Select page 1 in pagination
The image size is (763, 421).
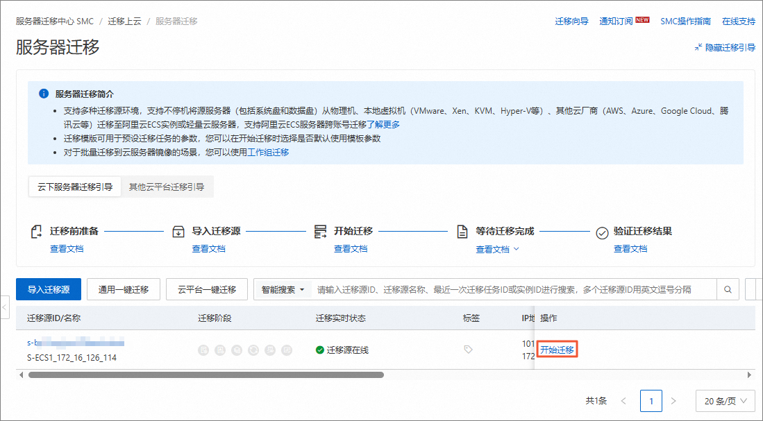tap(651, 401)
